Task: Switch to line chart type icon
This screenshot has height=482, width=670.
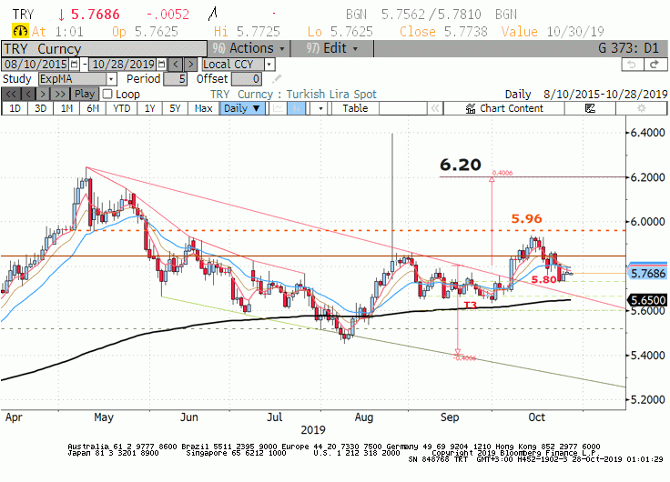Action: (x=278, y=108)
